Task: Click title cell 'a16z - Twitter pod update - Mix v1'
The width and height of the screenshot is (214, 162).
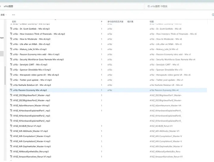Action: (166, 80)
